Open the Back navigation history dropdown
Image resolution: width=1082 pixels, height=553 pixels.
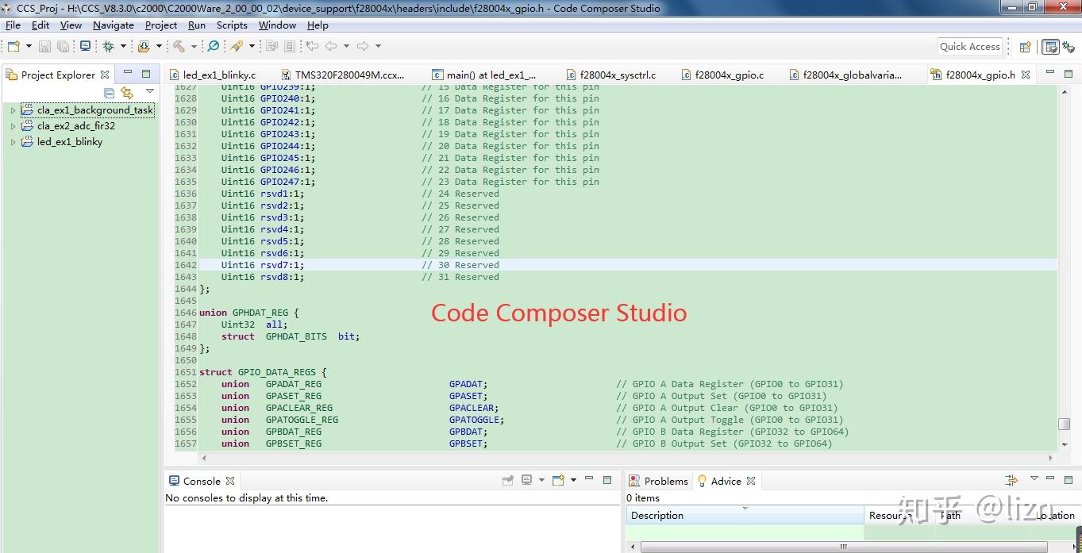346,46
